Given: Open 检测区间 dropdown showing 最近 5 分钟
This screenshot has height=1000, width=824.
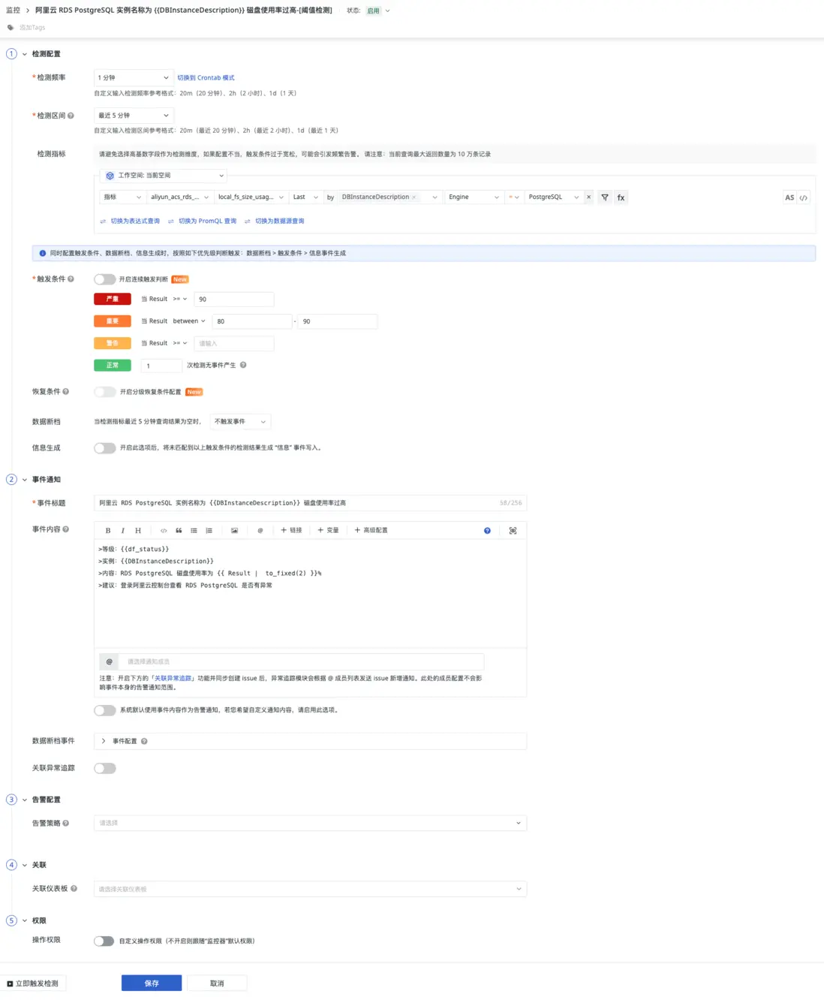Looking at the screenshot, I should tap(134, 116).
